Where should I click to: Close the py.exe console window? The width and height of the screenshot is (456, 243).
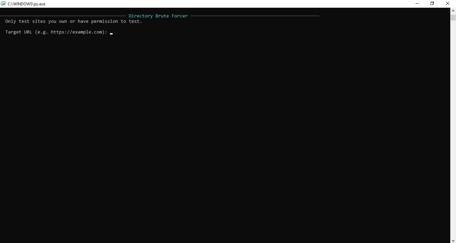point(448,4)
